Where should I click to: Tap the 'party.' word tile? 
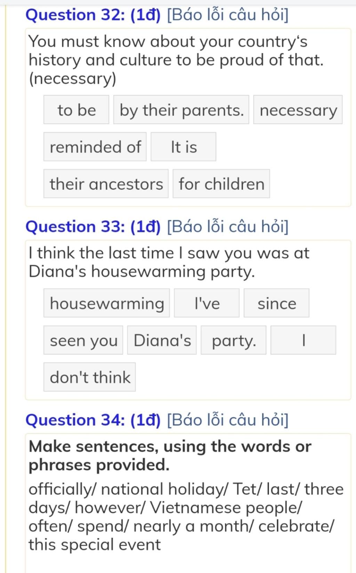pos(234,340)
